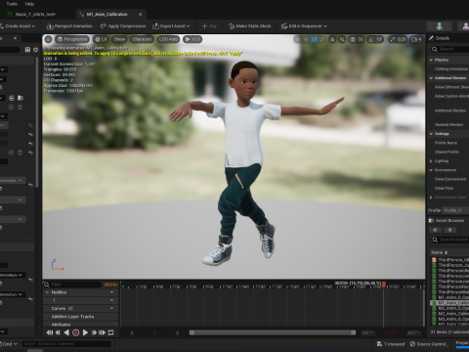Image resolution: width=469 pixels, height=352 pixels.
Task: Open the Export Asset dropdown
Action: 171,26
